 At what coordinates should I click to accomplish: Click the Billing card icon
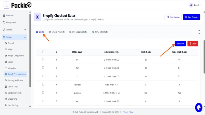[6, 49]
